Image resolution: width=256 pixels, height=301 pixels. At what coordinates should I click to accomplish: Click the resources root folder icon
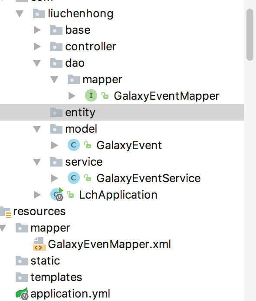pos(6,212)
